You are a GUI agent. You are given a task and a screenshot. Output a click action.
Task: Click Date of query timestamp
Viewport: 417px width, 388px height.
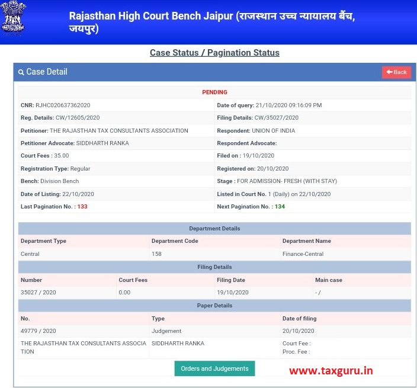(x=288, y=105)
